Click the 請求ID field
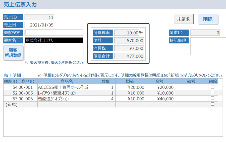Viewport: 226px width, 142px height. tap(205, 33)
